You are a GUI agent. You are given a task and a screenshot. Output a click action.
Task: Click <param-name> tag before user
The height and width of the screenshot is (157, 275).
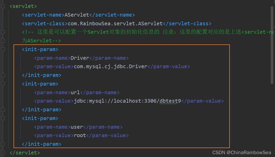pyautogui.click(x=52, y=127)
